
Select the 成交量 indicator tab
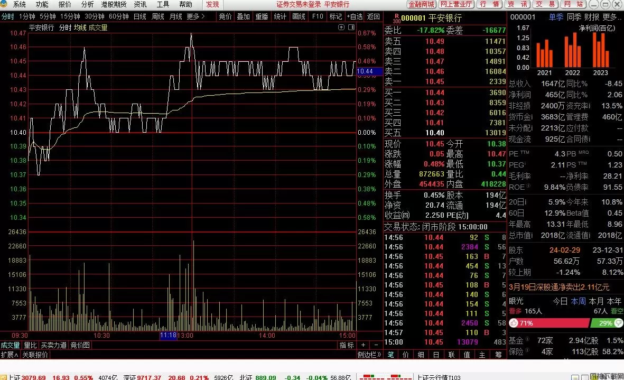[11, 345]
